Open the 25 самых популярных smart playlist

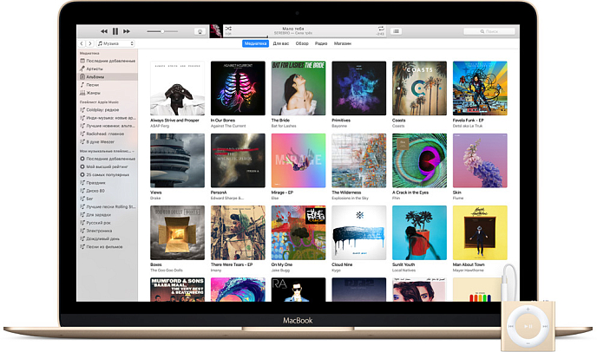point(108,174)
